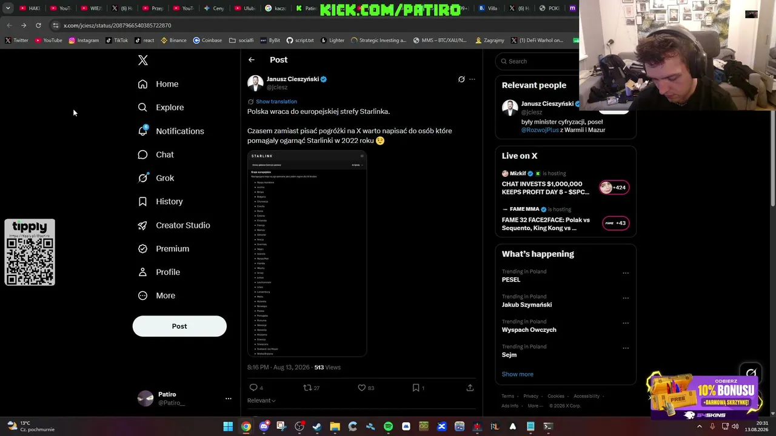776x436 pixels.
Task: Click the share post icon
Action: point(470,388)
